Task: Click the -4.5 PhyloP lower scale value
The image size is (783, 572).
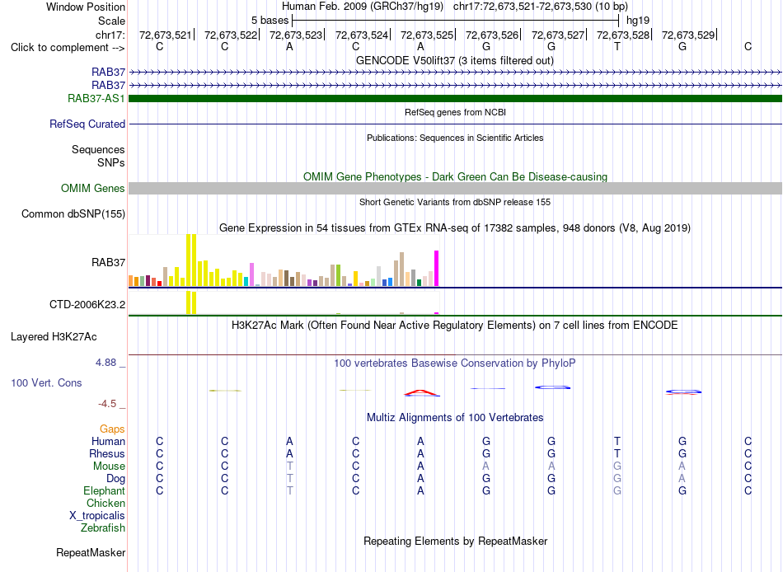Action: 107,404
